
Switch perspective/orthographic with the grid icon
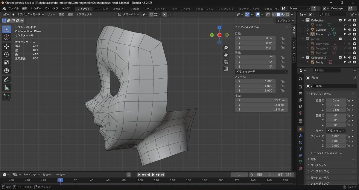coord(226,69)
